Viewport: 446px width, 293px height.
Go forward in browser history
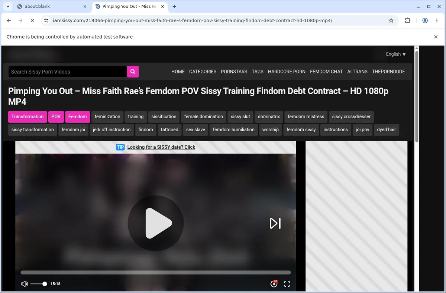pos(21,21)
